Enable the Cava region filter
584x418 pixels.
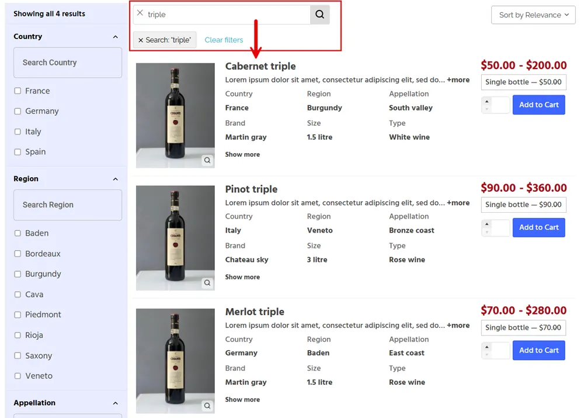[18, 295]
